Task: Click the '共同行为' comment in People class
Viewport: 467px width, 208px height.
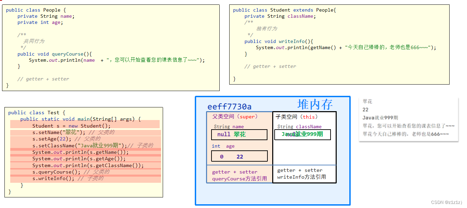Action: click(34, 41)
